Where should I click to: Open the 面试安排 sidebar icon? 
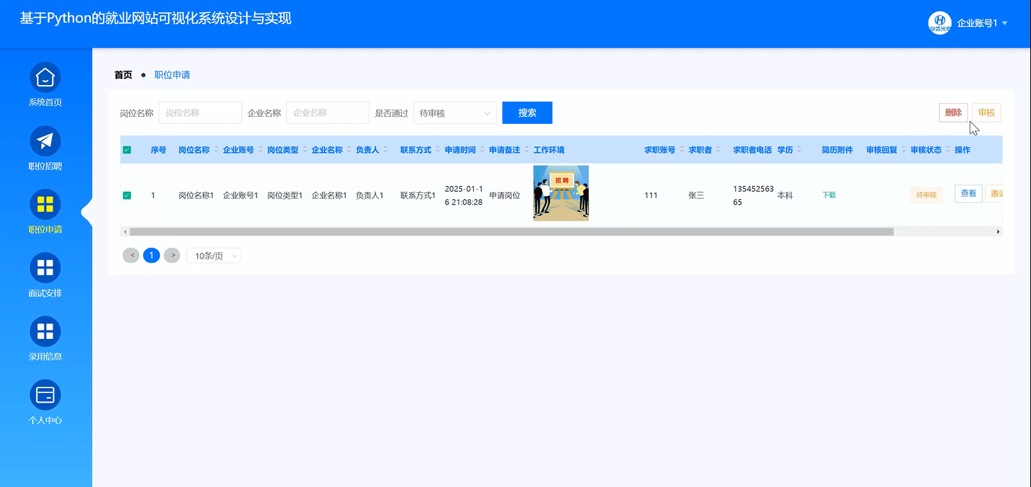point(45,268)
